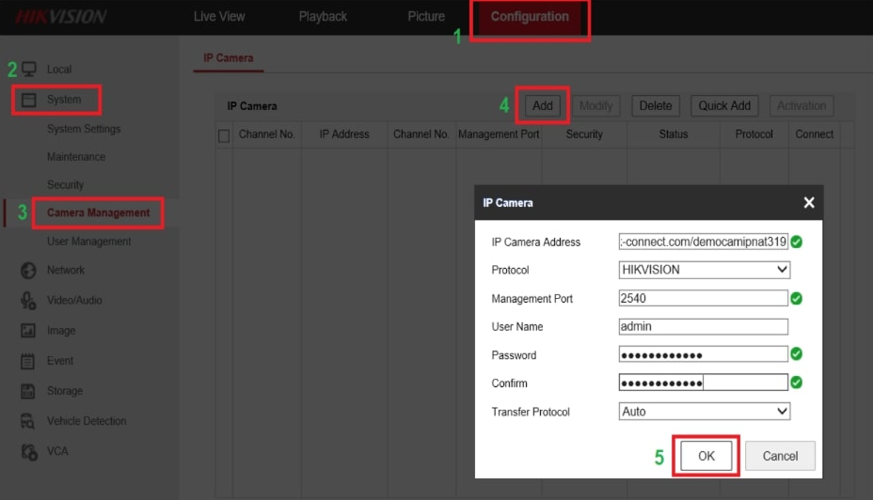
Task: Open the Configuration tab
Action: [530, 17]
